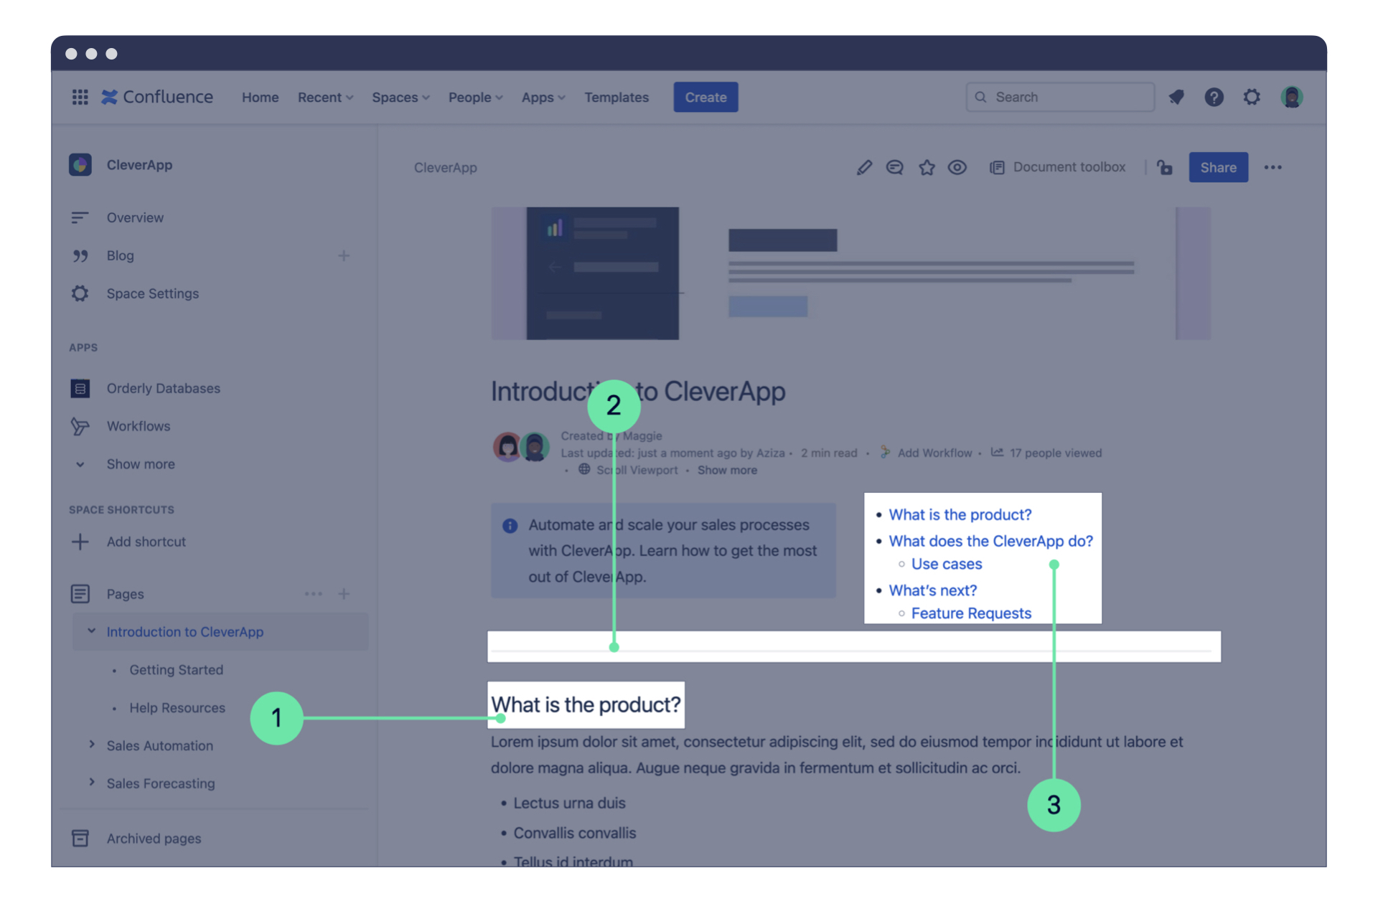Open the Recent dropdown menu
Screen dimensions: 1378x901
click(x=324, y=97)
